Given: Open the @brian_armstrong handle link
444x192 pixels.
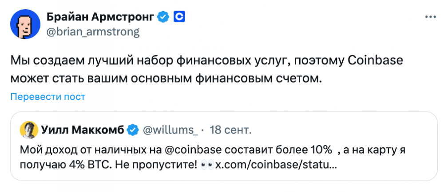Looking at the screenshot, I should tap(93, 32).
